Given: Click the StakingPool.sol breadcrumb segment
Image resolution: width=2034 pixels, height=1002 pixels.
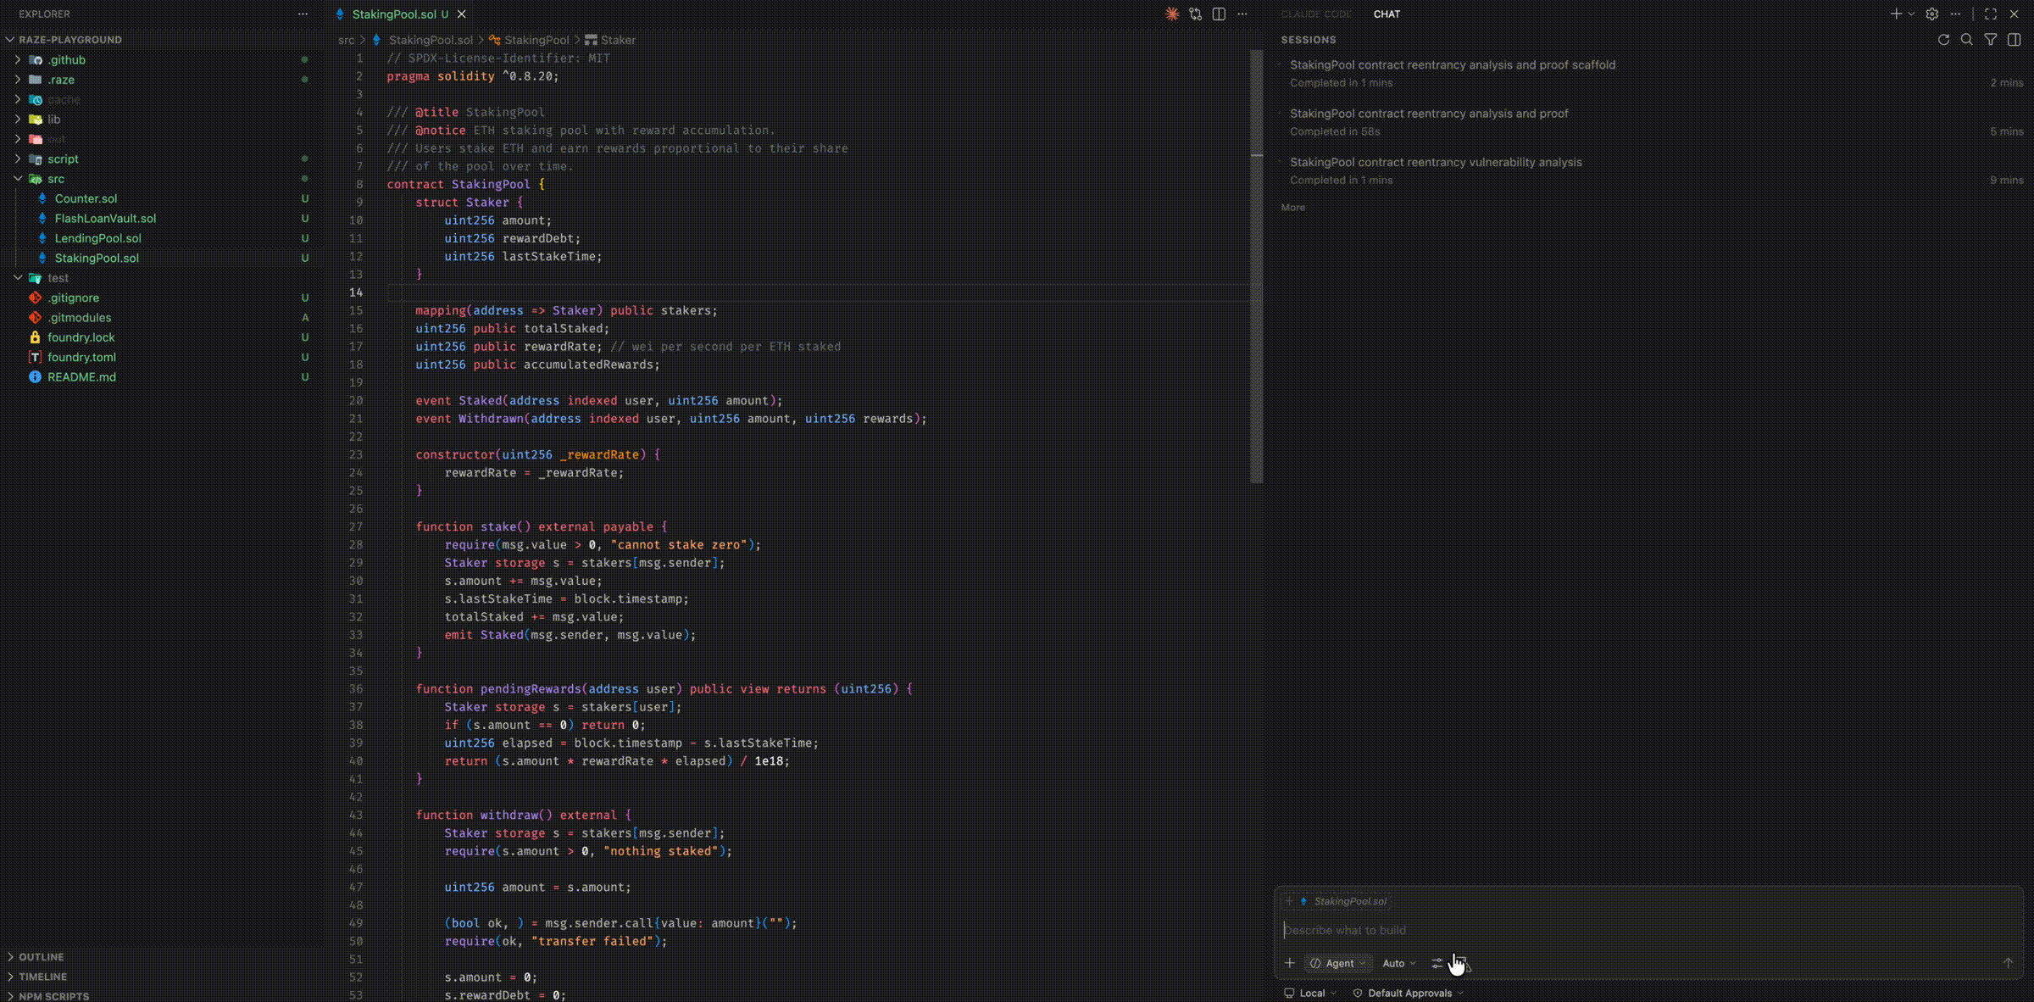Looking at the screenshot, I should pyautogui.click(x=423, y=40).
